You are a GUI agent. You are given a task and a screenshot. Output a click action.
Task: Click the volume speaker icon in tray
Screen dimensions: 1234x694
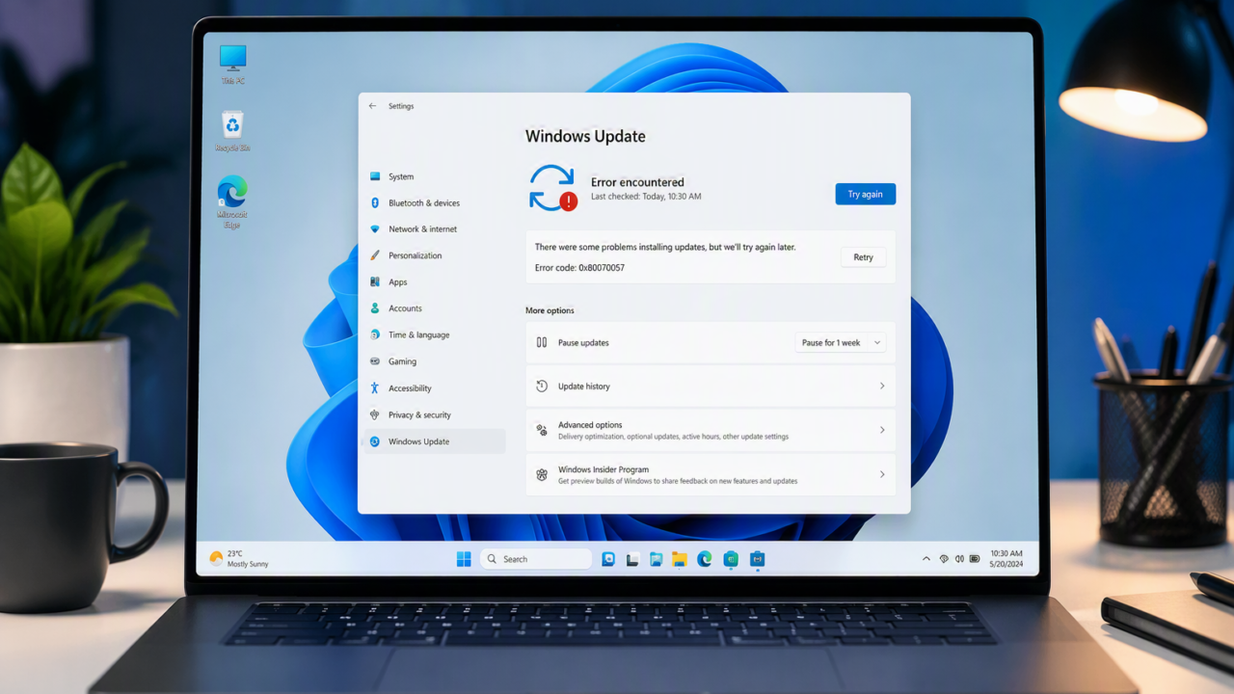(x=959, y=559)
